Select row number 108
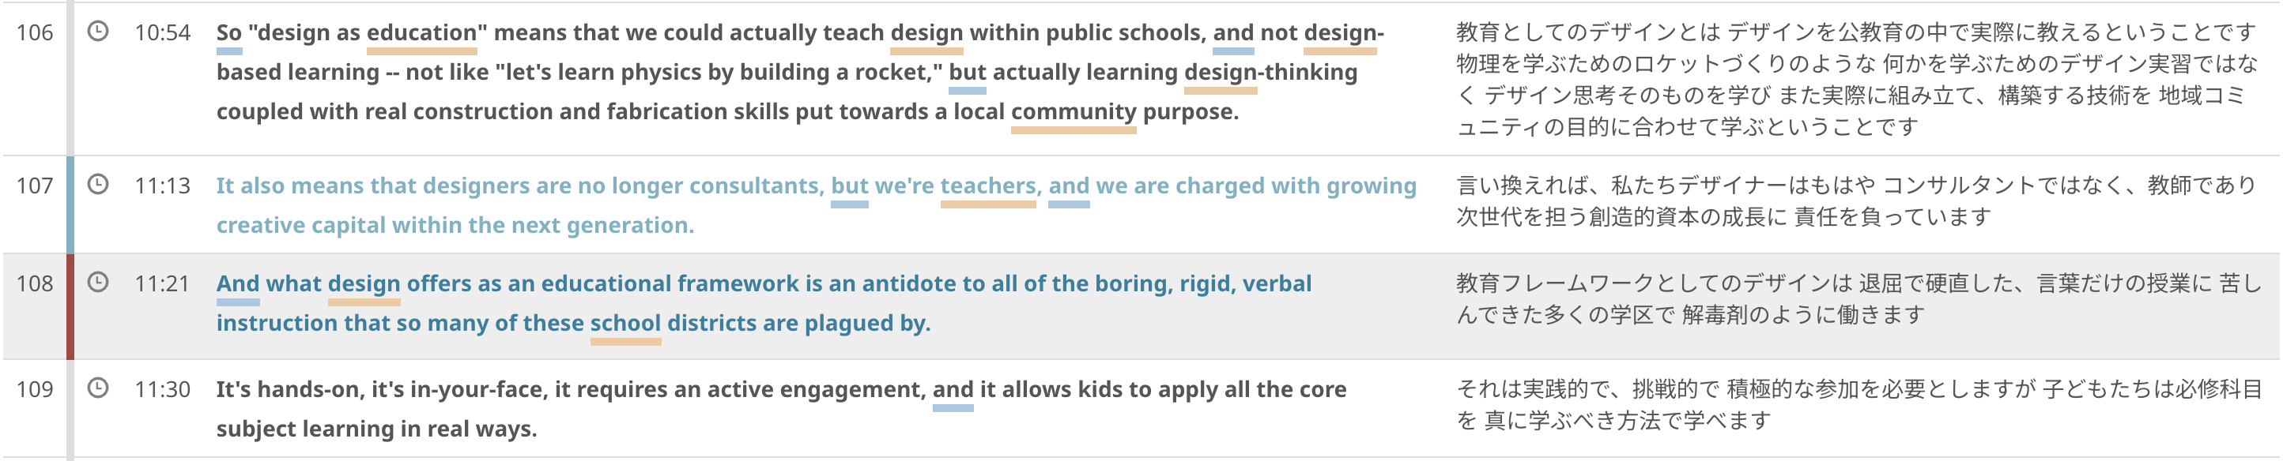2283x461 pixels. [35, 283]
